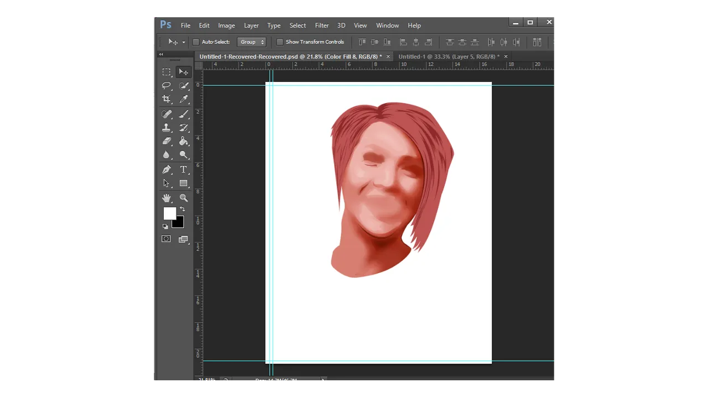Open the background black color swatch

point(179,223)
